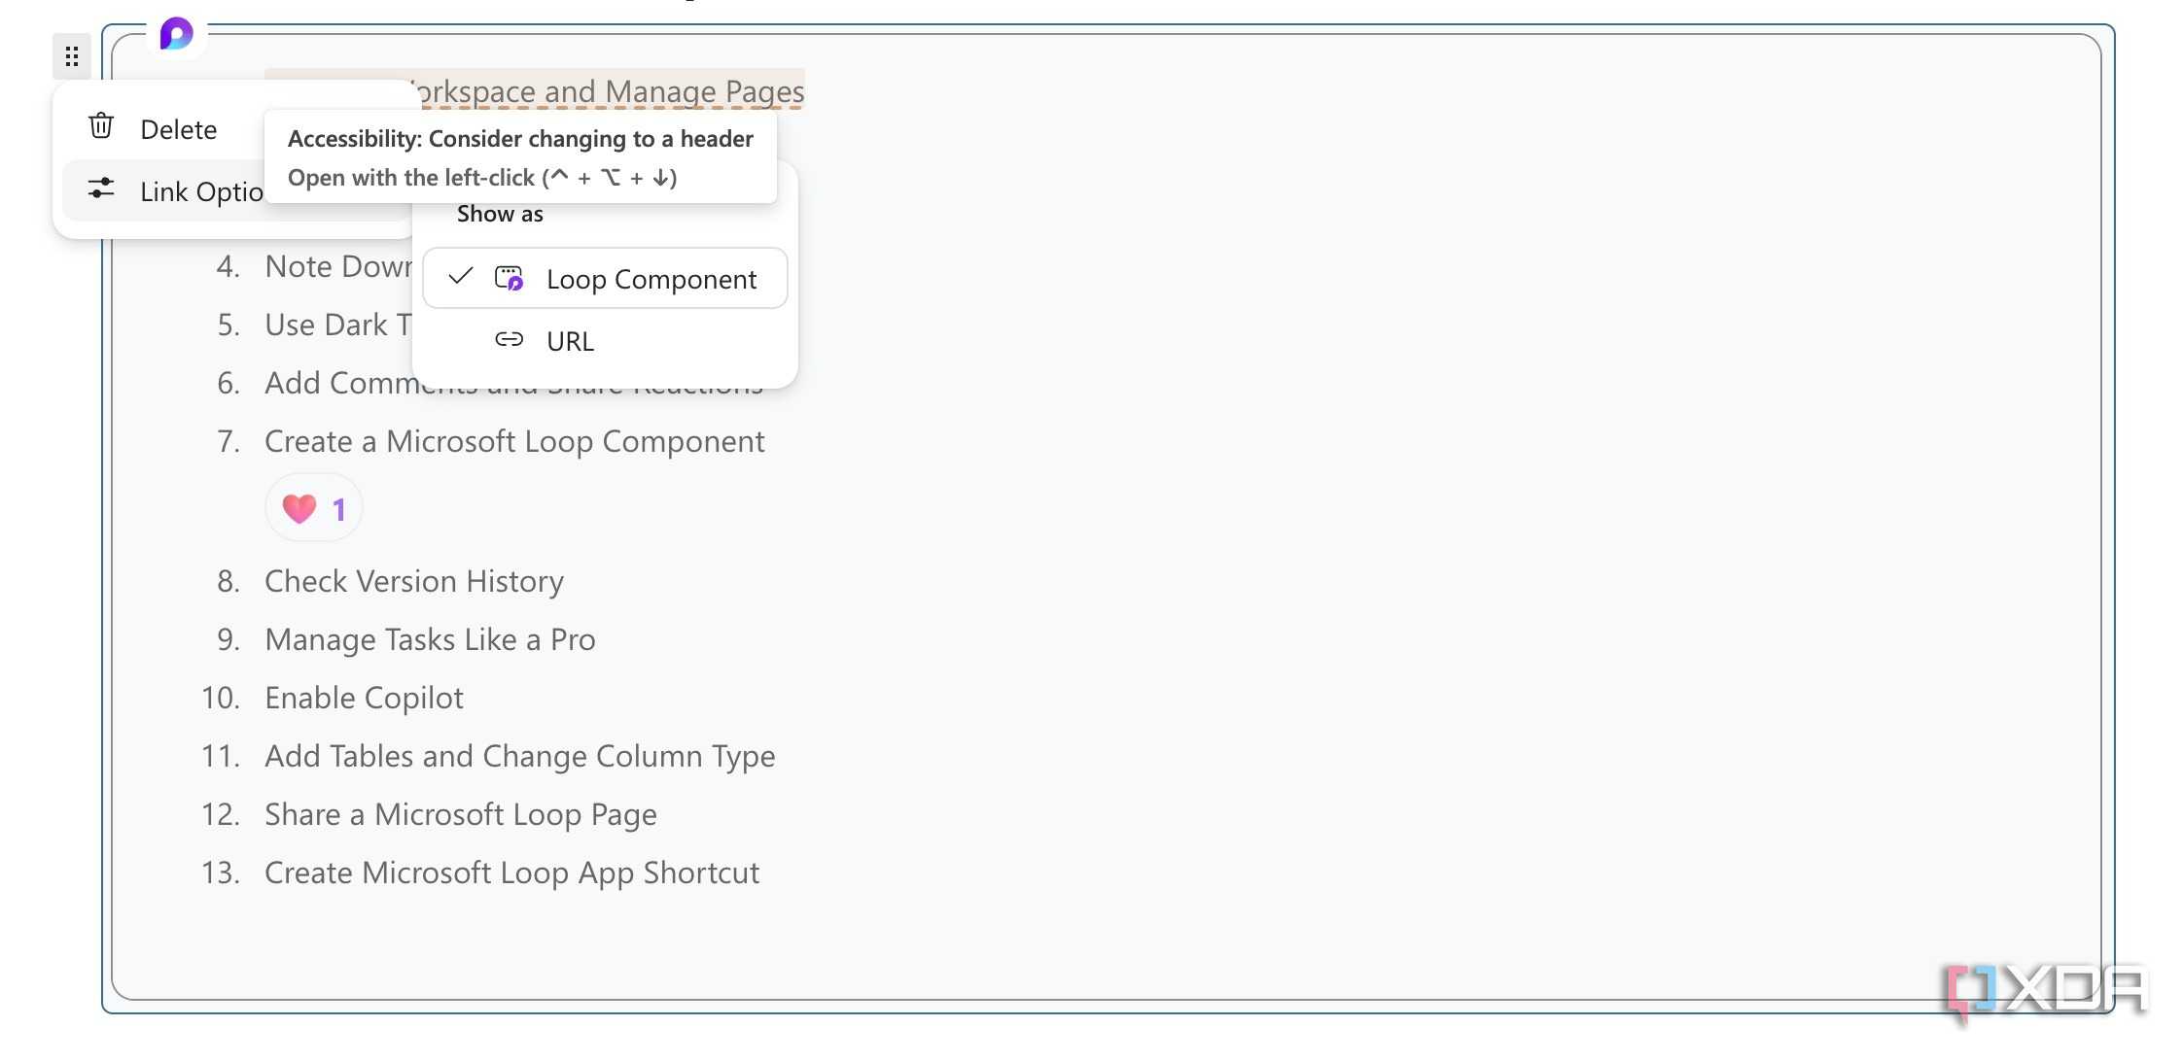Open the 'orkspace and Manage Pages' highlighted link

pyautogui.click(x=610, y=91)
